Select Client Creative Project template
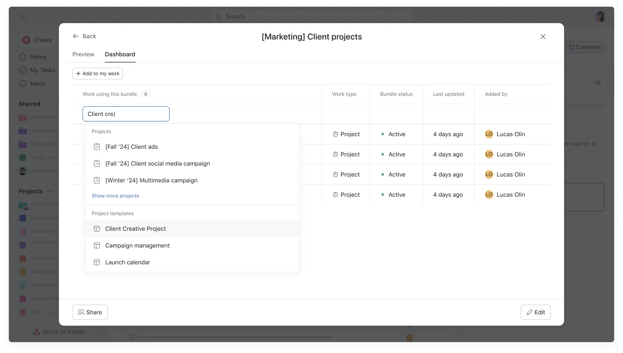Screen dimensions: 623x353 pos(136,229)
